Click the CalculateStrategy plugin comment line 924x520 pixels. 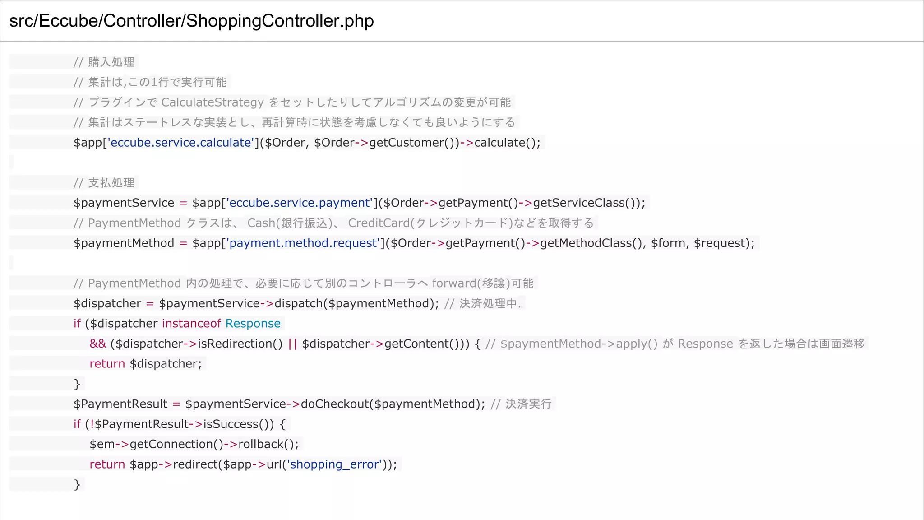tap(292, 102)
